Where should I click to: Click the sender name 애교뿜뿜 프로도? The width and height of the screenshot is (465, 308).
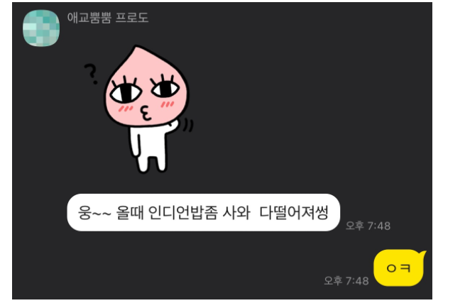coord(108,18)
